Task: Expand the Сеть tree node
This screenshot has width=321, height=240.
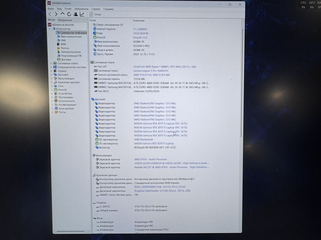Action: point(52,86)
